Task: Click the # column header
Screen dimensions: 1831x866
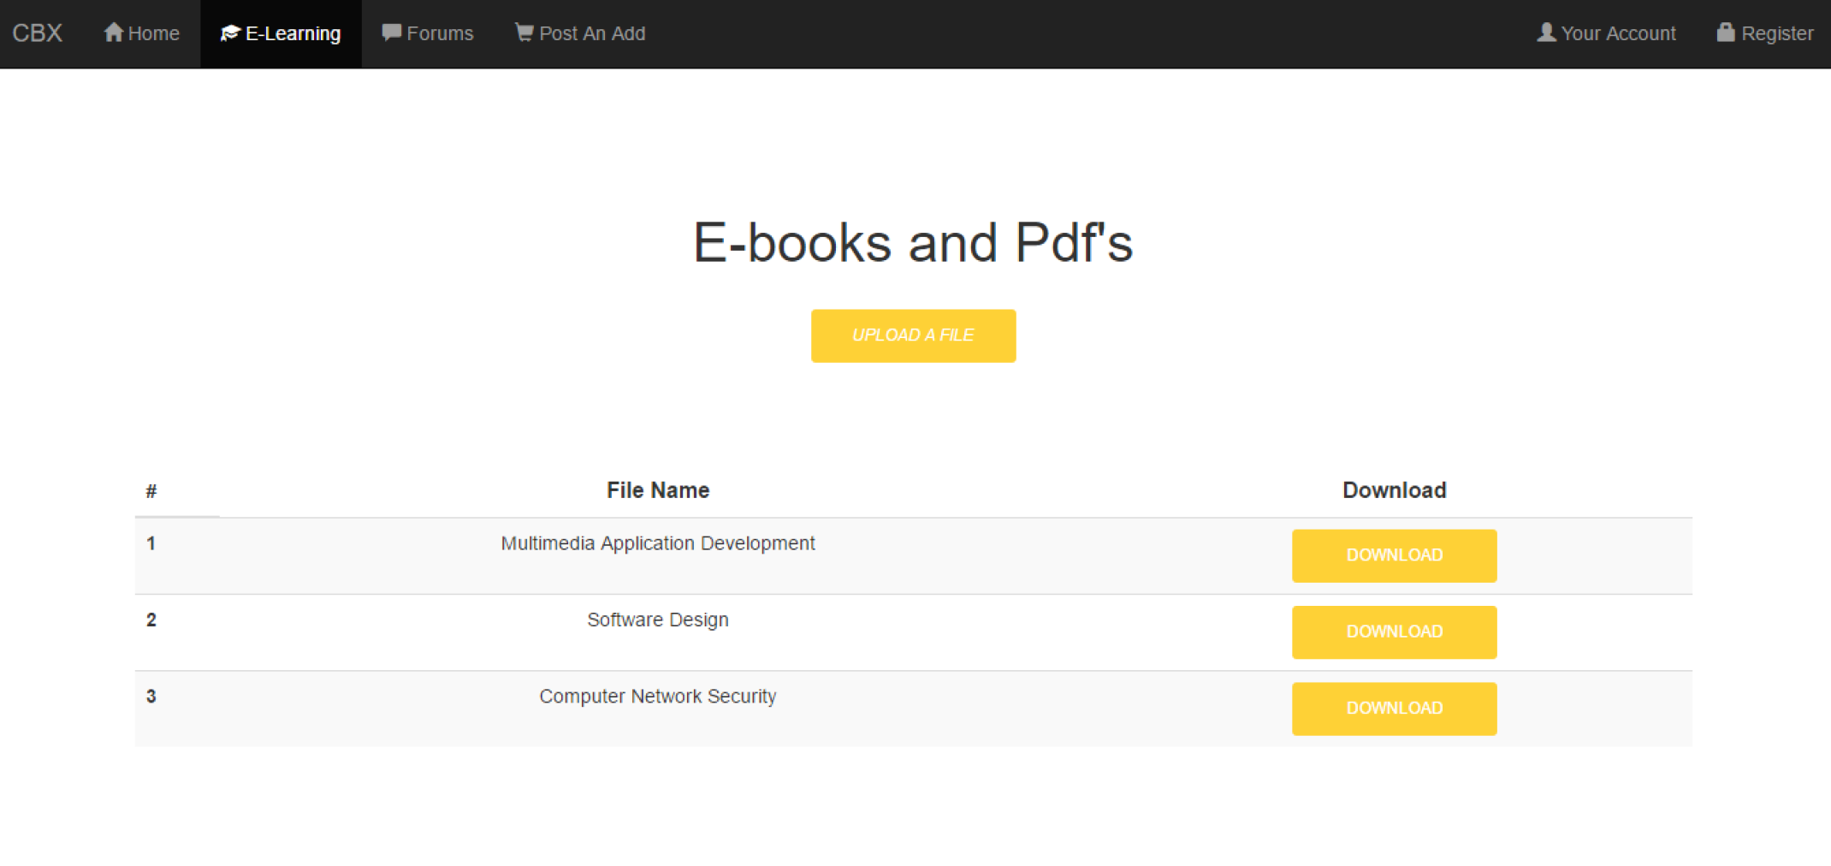Action: [151, 489]
